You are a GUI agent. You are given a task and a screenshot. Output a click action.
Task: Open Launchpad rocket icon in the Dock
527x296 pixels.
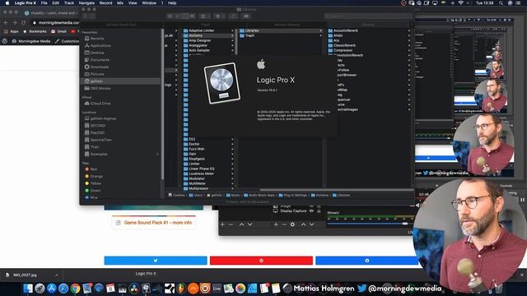40,289
